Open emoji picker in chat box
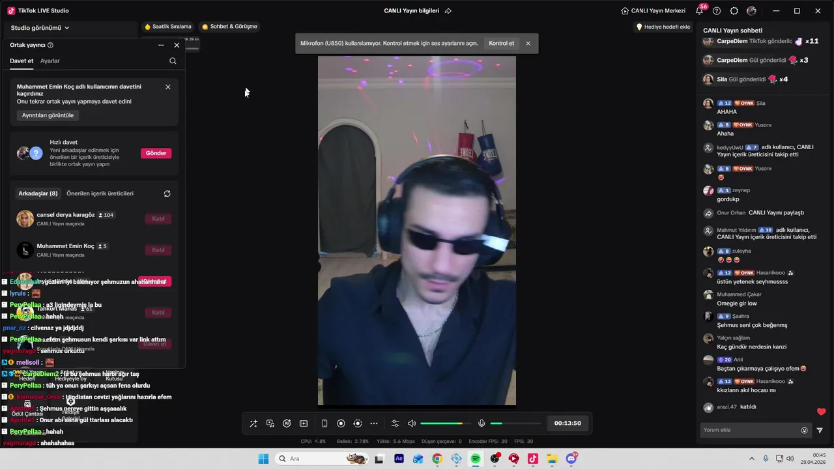The height and width of the screenshot is (469, 834). 804,430
